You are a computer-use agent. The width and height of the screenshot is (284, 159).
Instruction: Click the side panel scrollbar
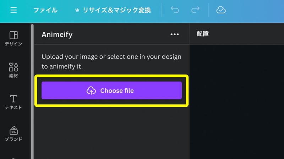tap(32, 92)
